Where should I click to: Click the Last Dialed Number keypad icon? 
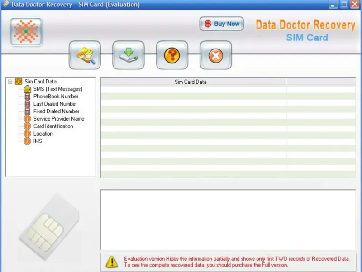pyautogui.click(x=27, y=104)
